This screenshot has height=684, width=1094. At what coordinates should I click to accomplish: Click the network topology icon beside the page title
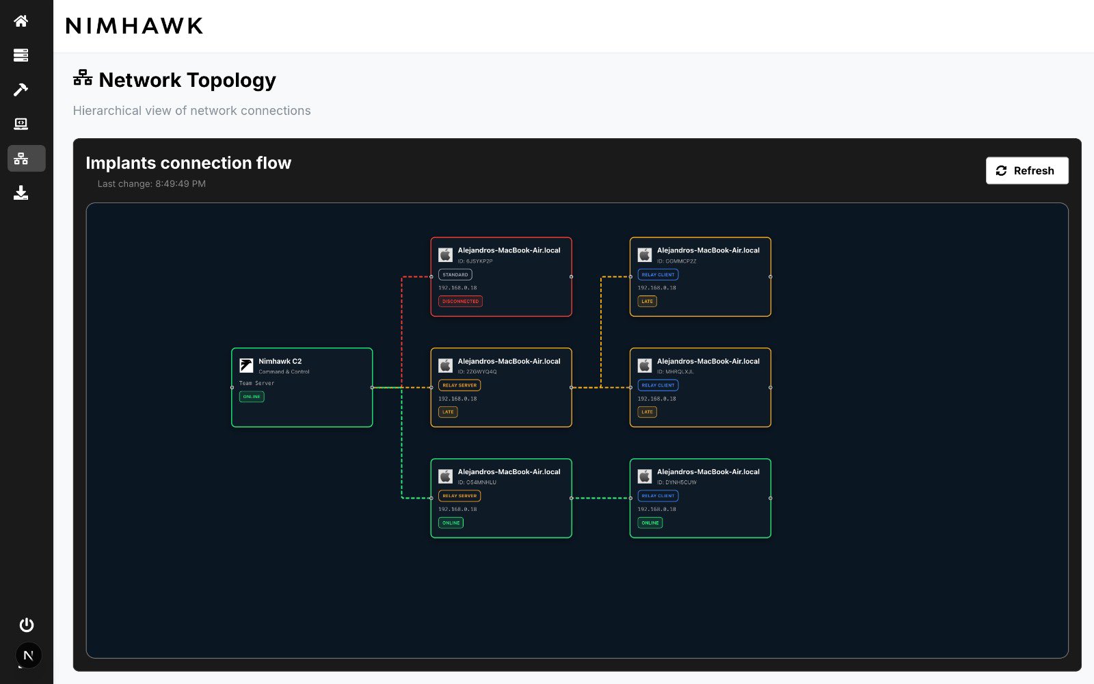83,78
